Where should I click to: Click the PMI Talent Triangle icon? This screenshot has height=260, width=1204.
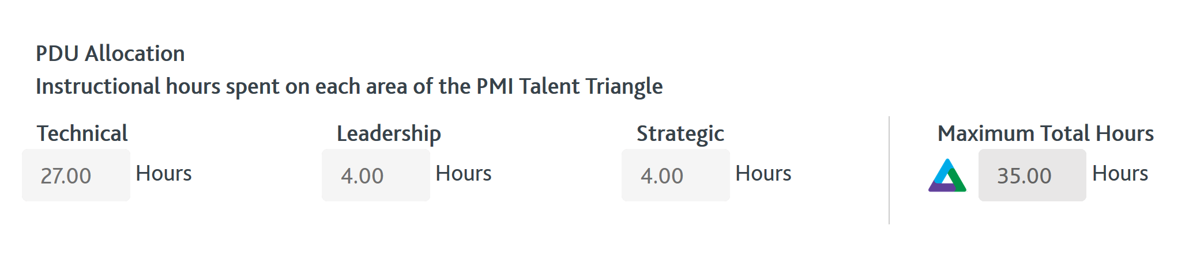[x=947, y=176]
